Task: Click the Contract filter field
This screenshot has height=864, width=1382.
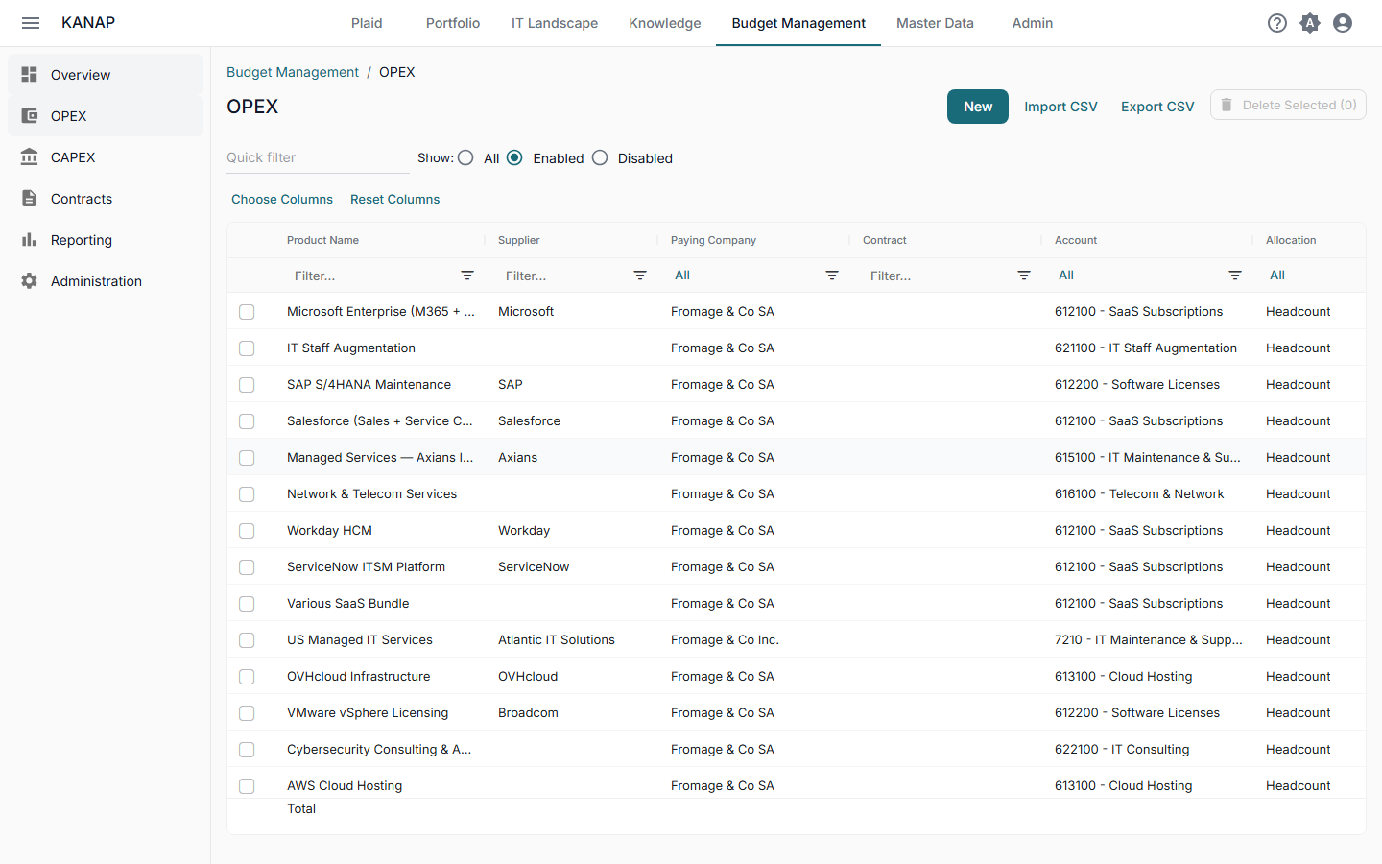Action: pos(938,276)
